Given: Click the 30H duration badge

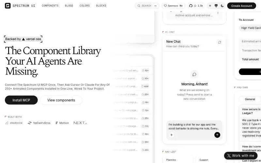Looking at the screenshot, I should click(145, 79).
